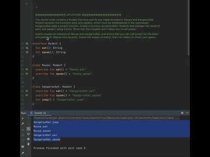This screenshot has height=157, width=210.
Task: Click override gutter marker on KangarooRat speak() line
Action: click(27, 96)
